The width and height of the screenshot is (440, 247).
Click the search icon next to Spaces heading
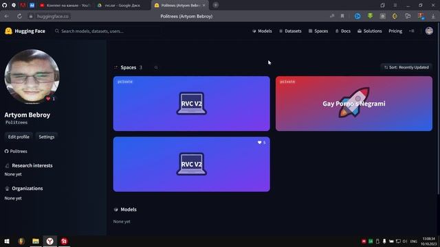[x=156, y=67]
